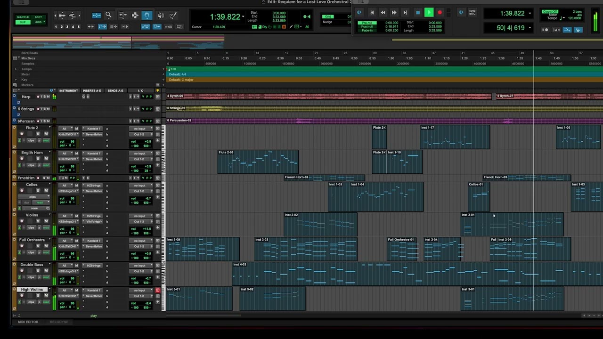The width and height of the screenshot is (603, 339).
Task: Click the Zoom Toggle icon
Action: tap(97, 16)
